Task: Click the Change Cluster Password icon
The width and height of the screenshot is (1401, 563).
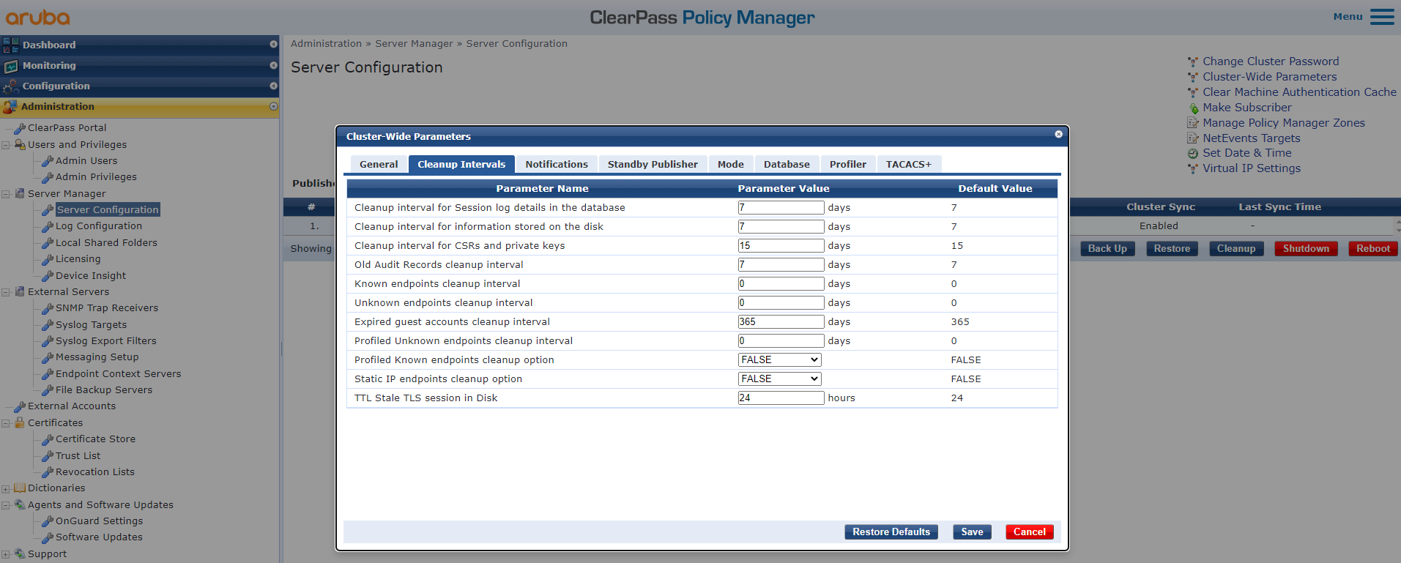Action: click(1193, 62)
